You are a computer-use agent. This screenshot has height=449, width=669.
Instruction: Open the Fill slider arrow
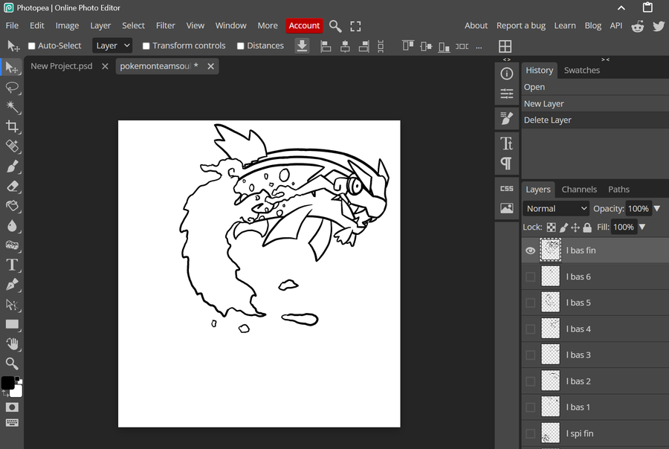coord(642,227)
